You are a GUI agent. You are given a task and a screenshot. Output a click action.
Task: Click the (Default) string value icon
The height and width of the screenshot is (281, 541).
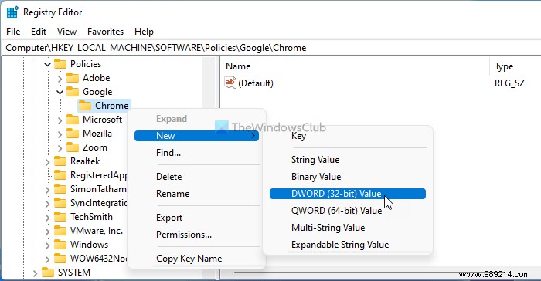230,83
